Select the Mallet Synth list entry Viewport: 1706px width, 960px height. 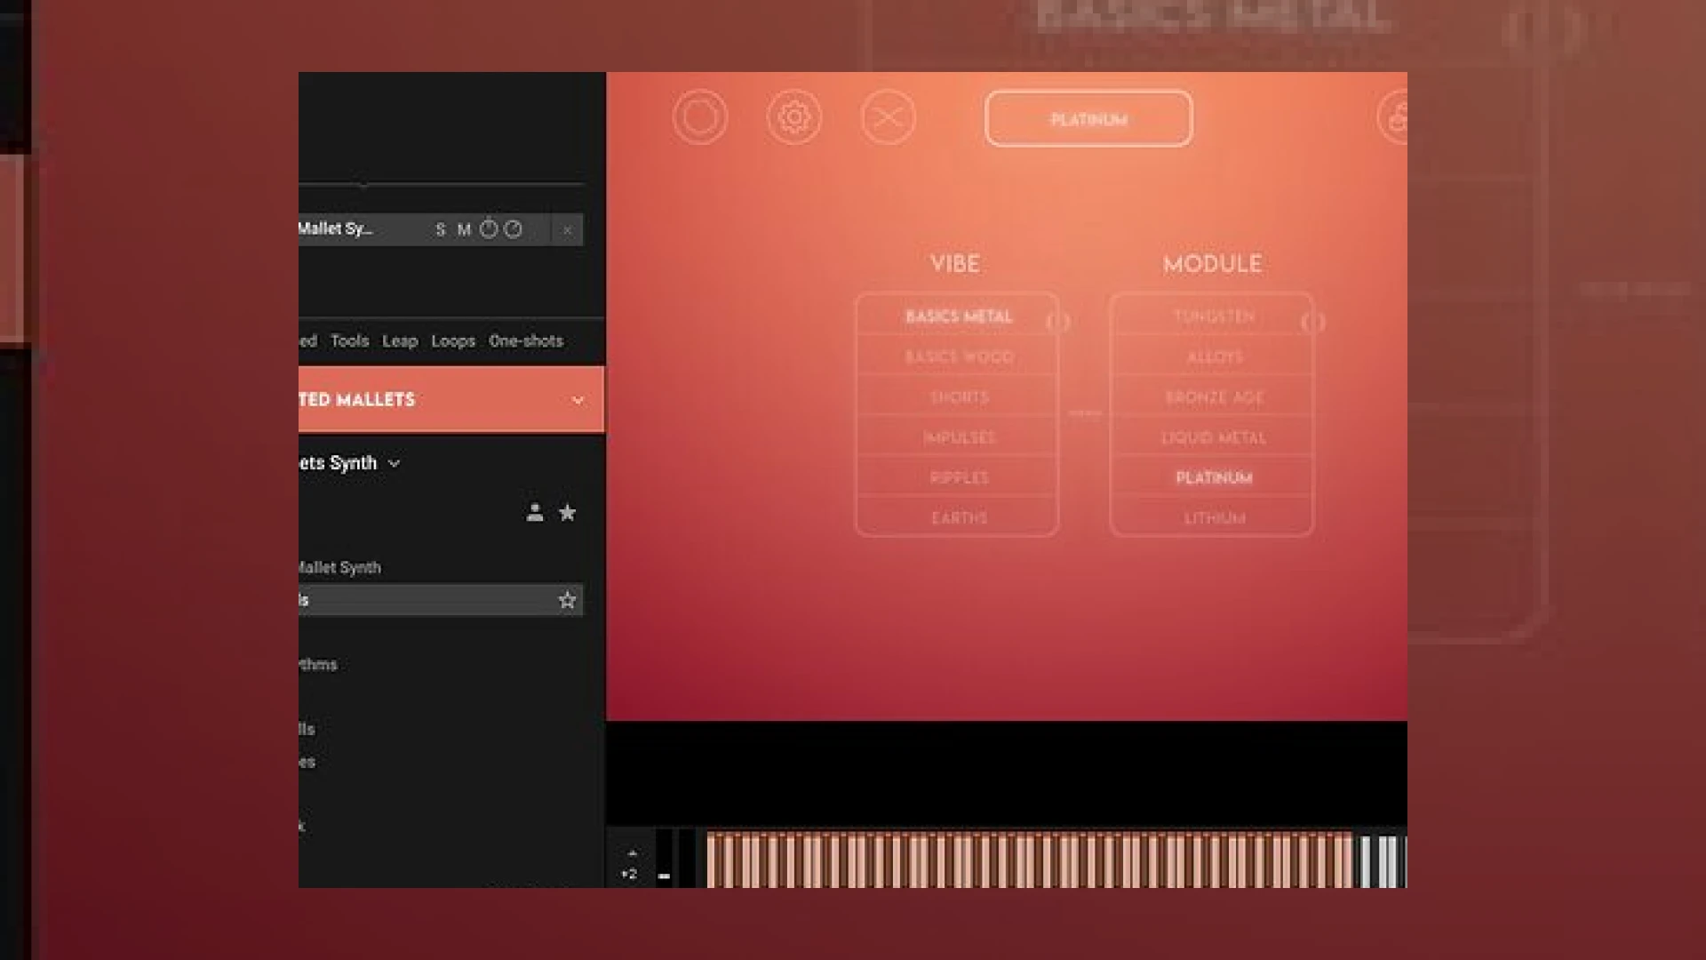pos(338,567)
